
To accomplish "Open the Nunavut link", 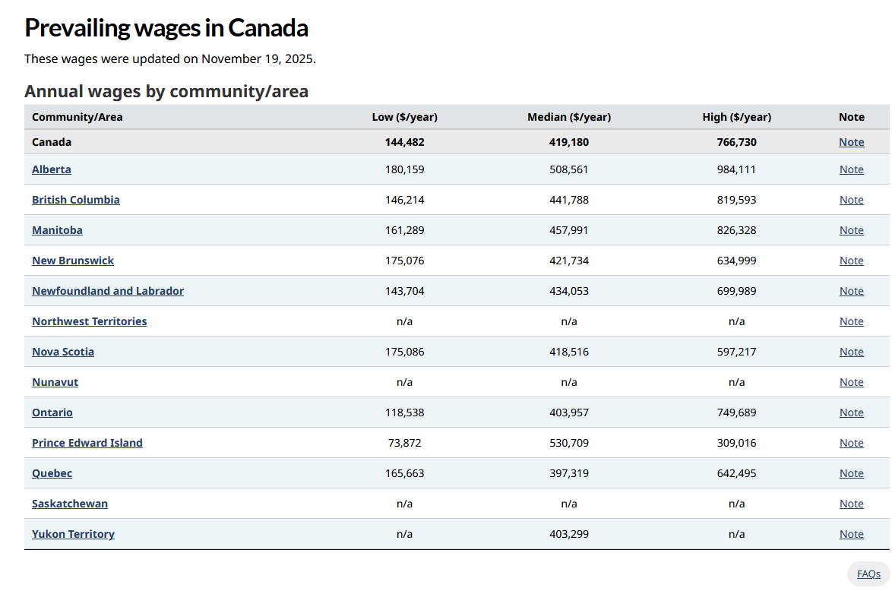I will (x=55, y=382).
